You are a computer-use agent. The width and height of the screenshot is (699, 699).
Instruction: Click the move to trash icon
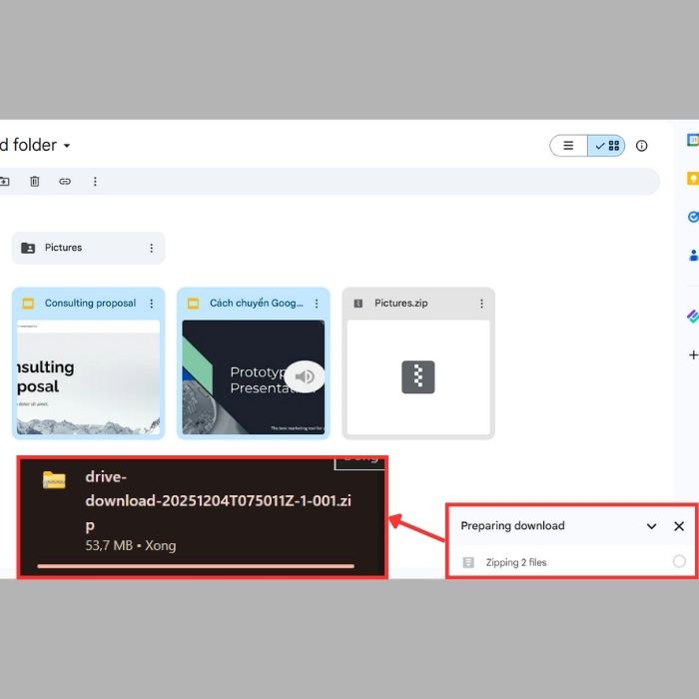(35, 182)
